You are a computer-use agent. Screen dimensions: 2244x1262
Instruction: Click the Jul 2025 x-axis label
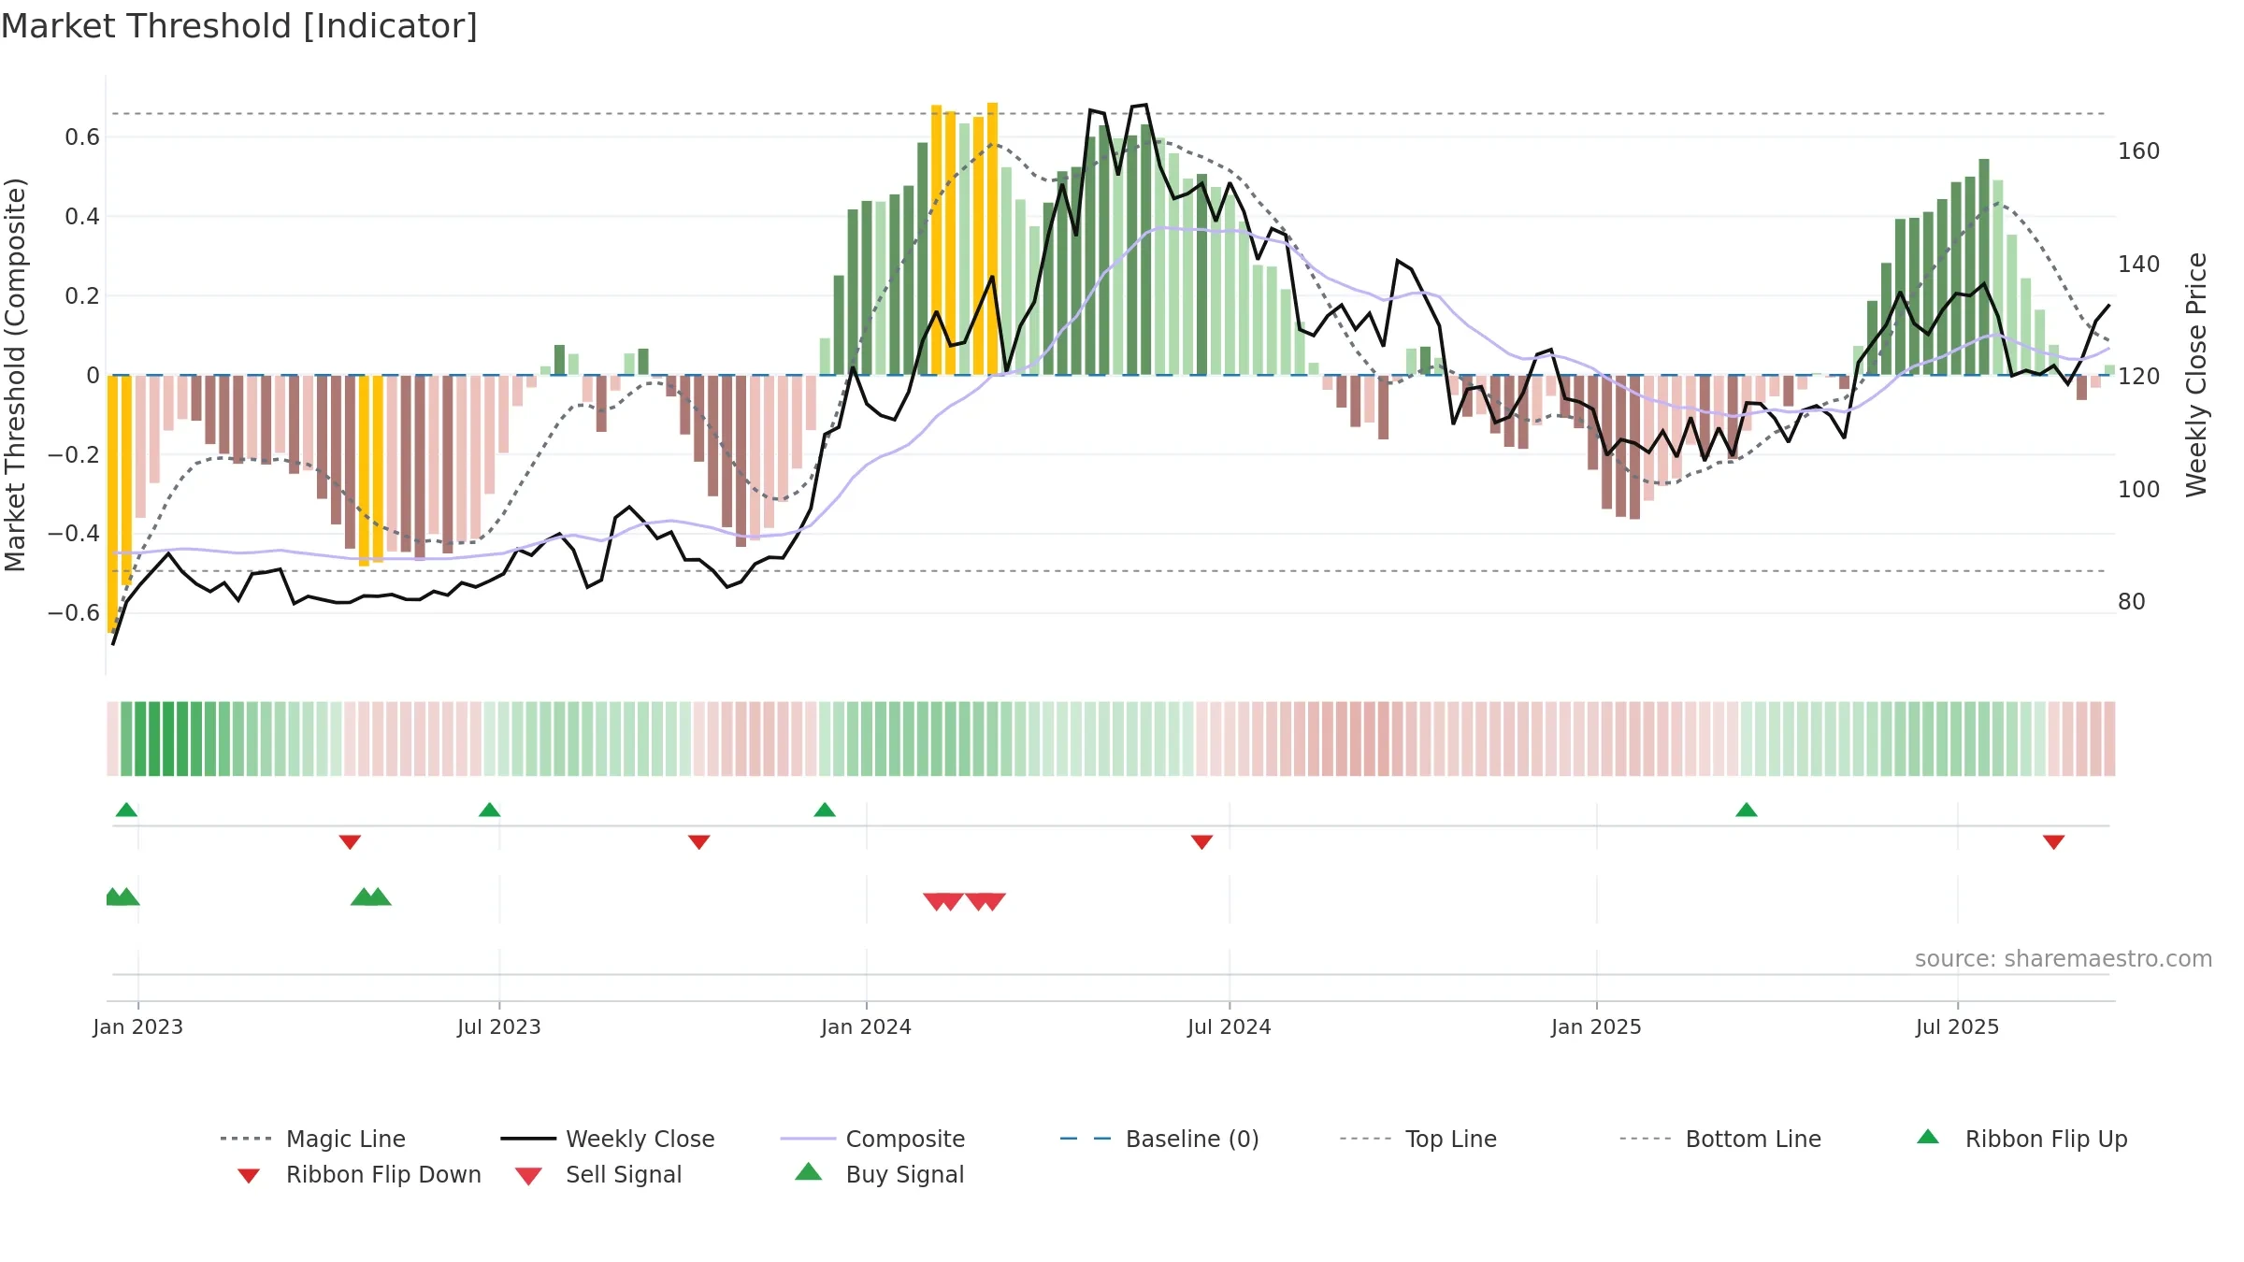pos(1957,1027)
